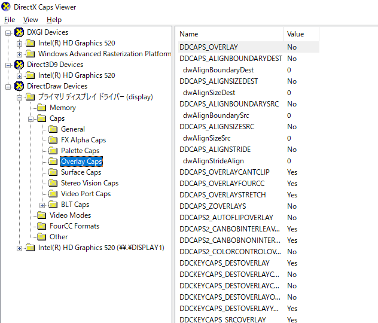Click the DXGI Devices DirectX icon
This screenshot has width=378, height=323.
19,32
